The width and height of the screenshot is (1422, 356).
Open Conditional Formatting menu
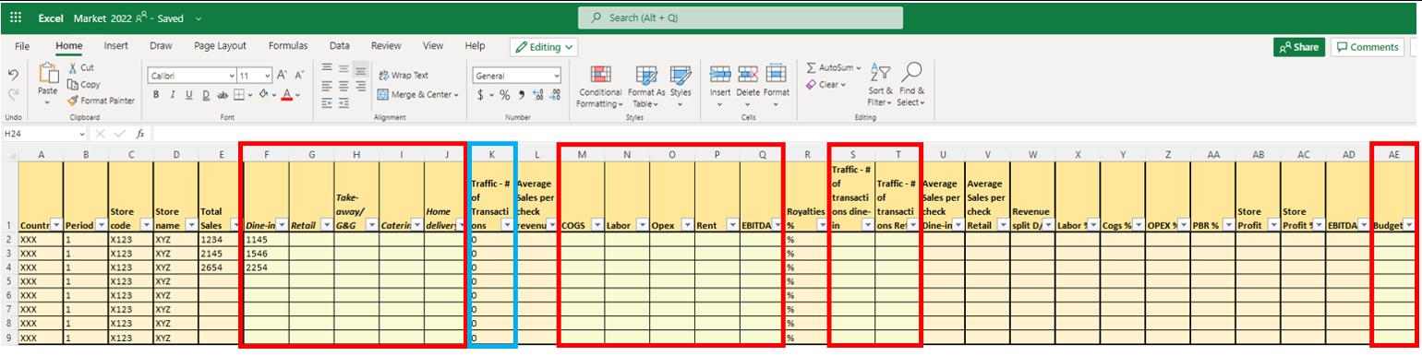click(600, 86)
